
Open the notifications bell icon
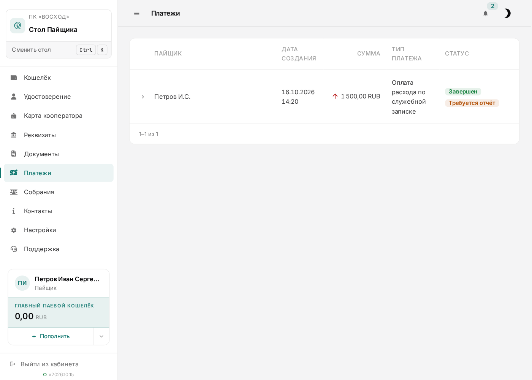click(485, 14)
